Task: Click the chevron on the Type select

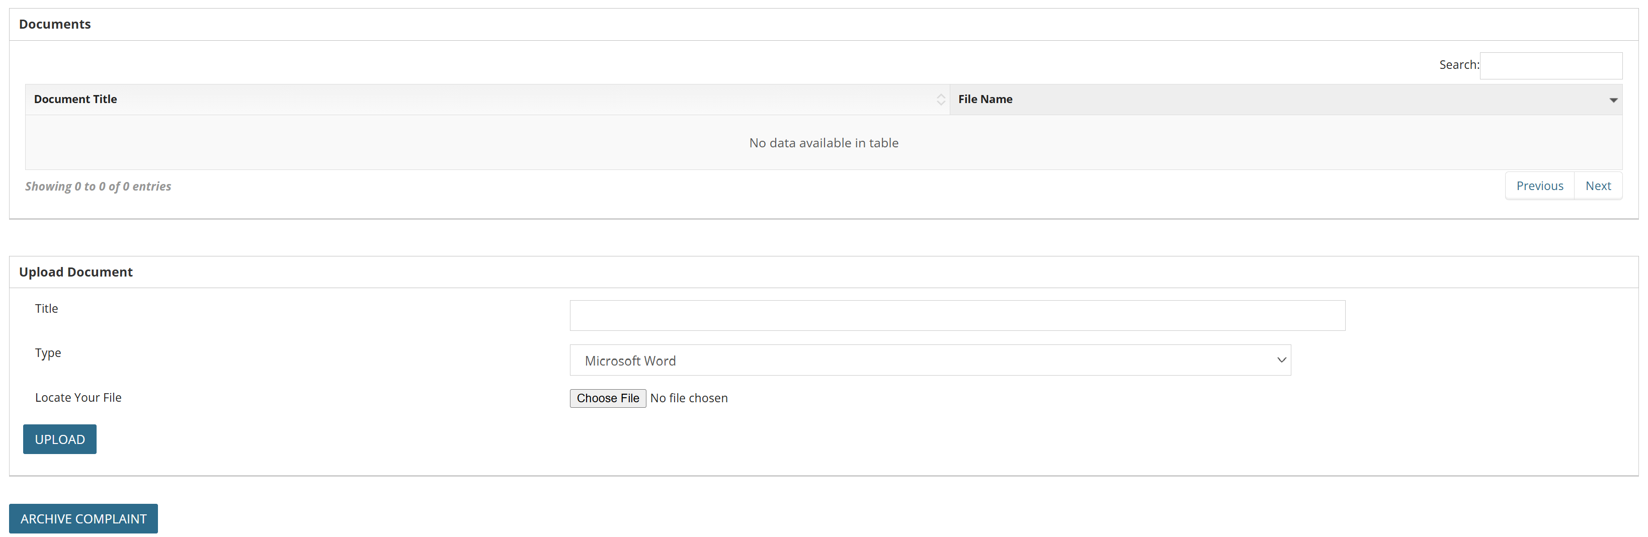Action: tap(1281, 360)
